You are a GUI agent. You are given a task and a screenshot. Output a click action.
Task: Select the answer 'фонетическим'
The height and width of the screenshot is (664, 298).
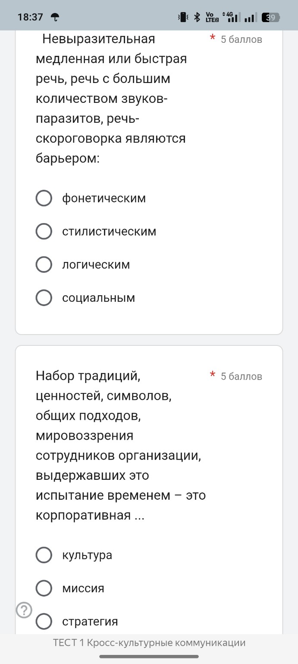(44, 198)
